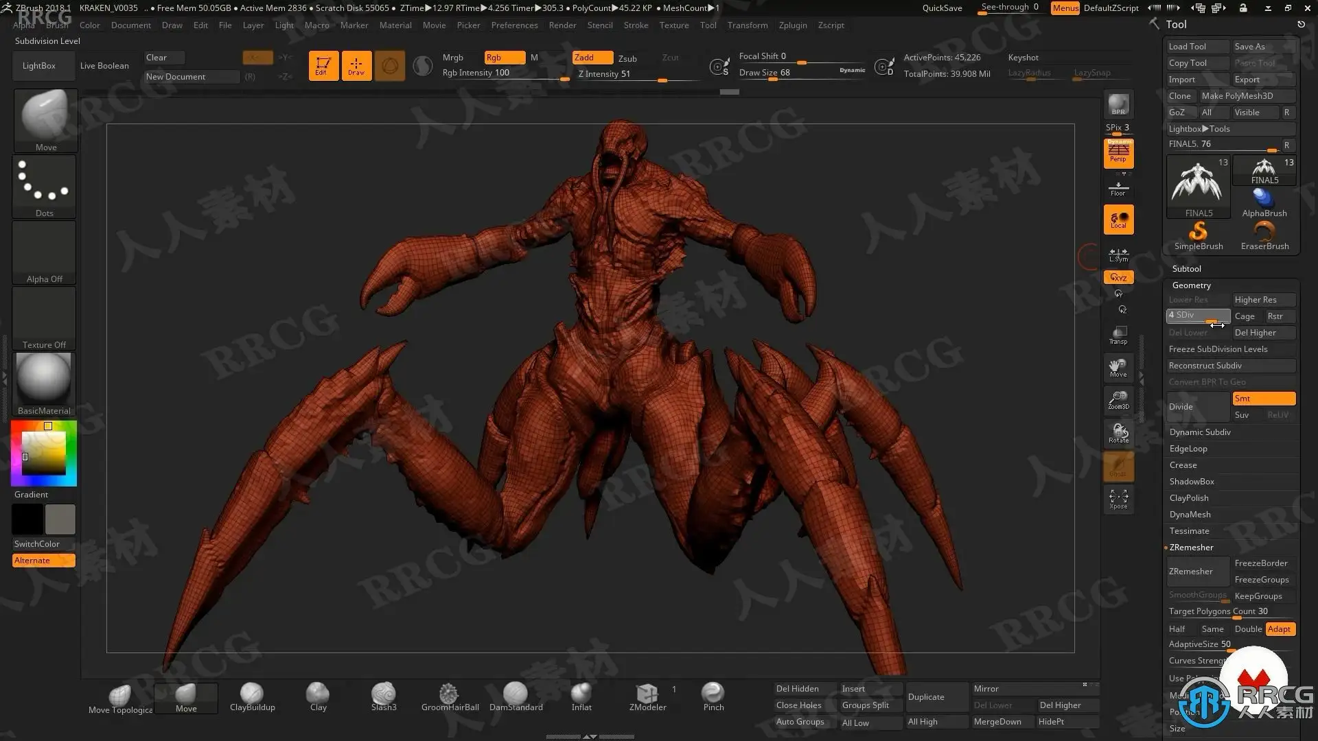Click the Divide button
The image size is (1318, 741).
1197,407
